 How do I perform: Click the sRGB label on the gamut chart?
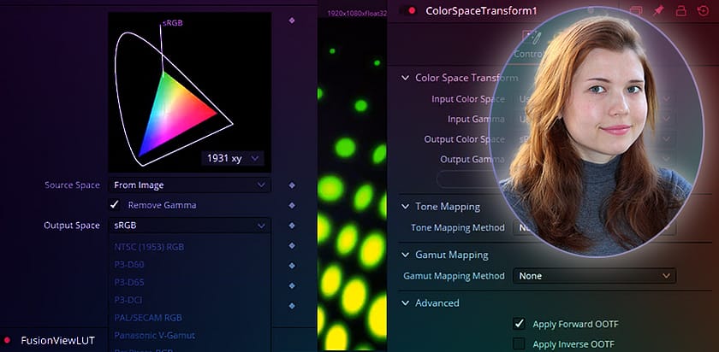point(172,23)
